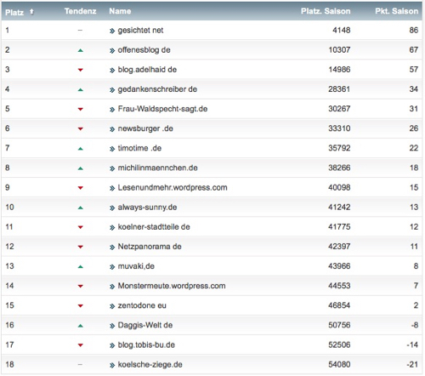The image size is (425, 376).
Task: Click the double-chevron icon before muvaki,de
Action: pyautogui.click(x=112, y=267)
